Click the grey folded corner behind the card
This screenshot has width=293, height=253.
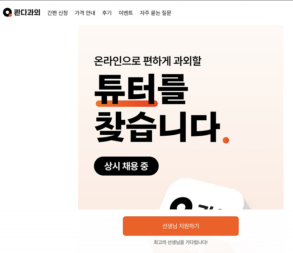[x=247, y=205]
